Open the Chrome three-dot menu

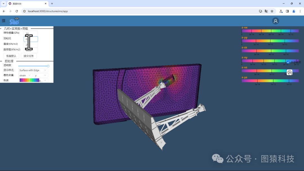pos(300,11)
